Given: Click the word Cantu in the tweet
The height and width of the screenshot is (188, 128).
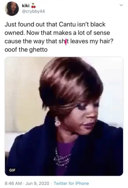Looking at the screenshot, I should (x=67, y=24).
